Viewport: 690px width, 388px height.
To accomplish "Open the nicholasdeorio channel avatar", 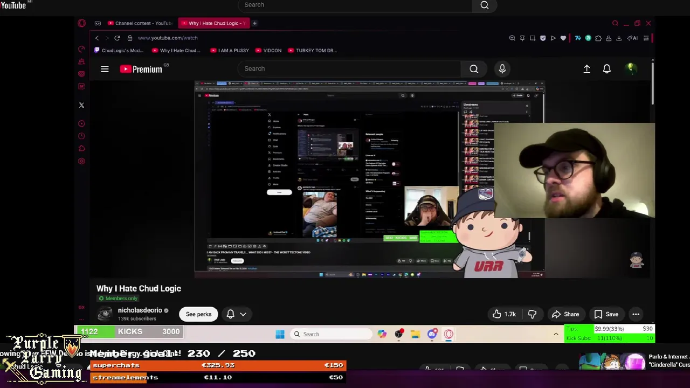I will (105, 314).
